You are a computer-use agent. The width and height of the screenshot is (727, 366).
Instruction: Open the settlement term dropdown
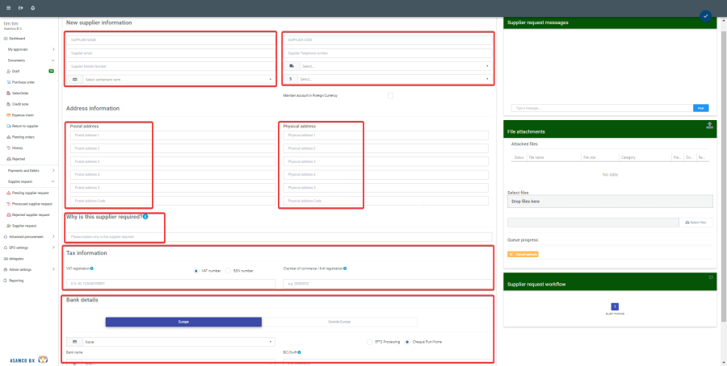pyautogui.click(x=178, y=79)
